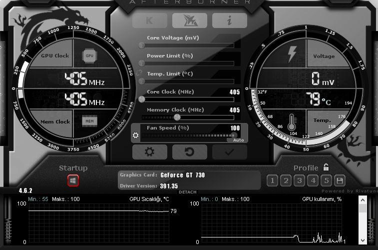Click the Fan Speed slider handle
Screen dimensions: 378x250
233,135
